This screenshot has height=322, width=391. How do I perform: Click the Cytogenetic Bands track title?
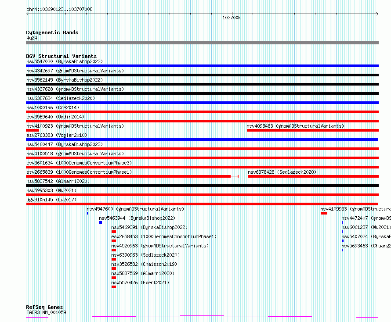(52, 32)
